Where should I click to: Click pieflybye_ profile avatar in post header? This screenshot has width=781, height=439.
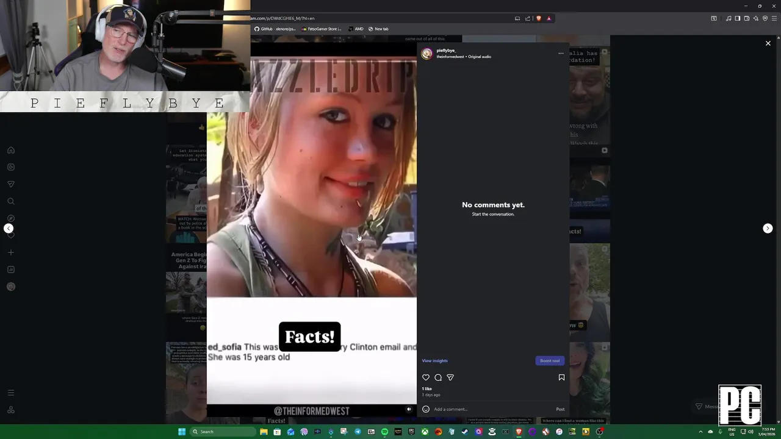coord(427,54)
